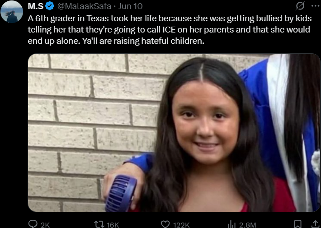Repost using the retweet arrows icon
This screenshot has width=321, height=228.
point(99,224)
